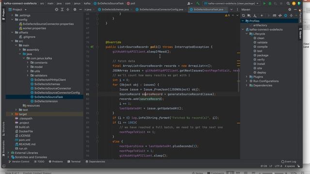Click Add Maven Projects plus icon
310x174 pixels.
coord(262,15)
